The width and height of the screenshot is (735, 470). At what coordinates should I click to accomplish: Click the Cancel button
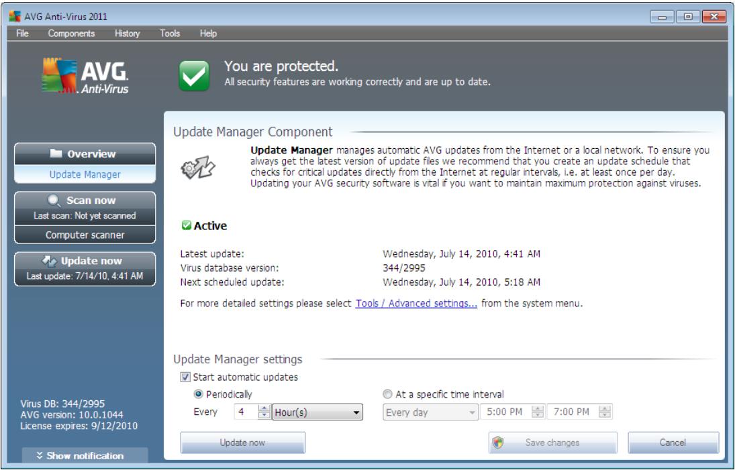673,443
